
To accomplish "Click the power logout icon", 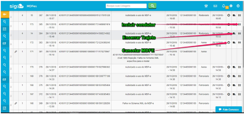I will [238, 6].
